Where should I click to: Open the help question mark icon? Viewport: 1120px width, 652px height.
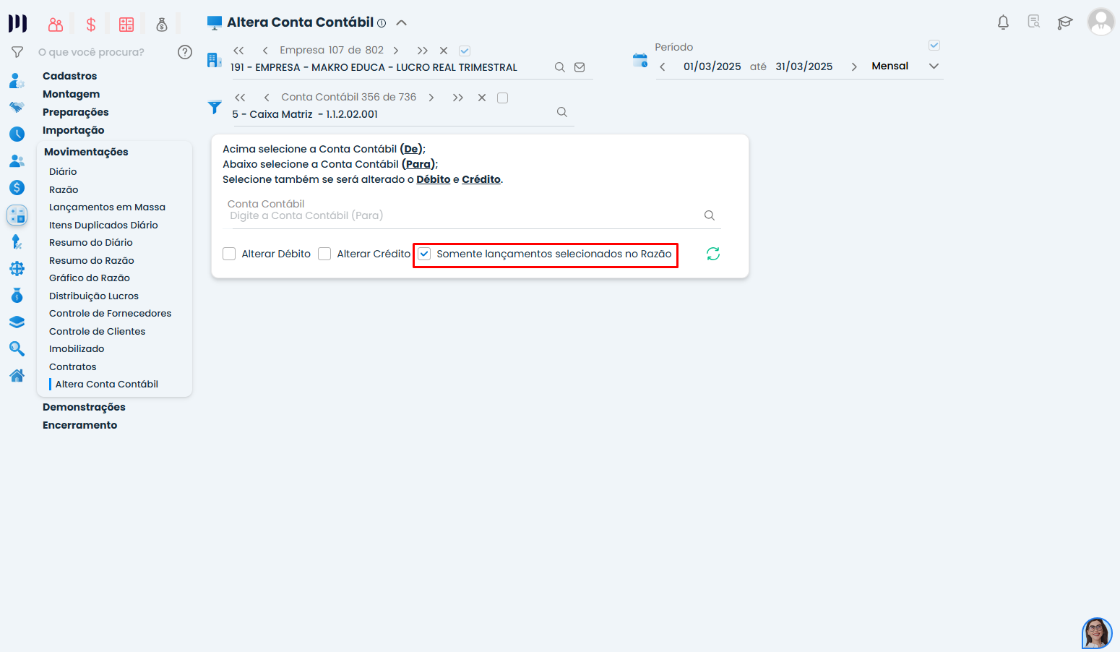pos(185,52)
